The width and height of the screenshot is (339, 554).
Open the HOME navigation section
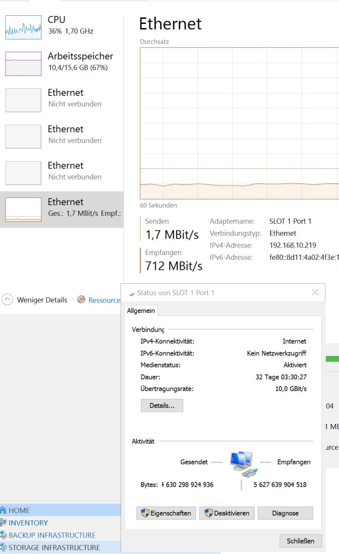(19, 510)
